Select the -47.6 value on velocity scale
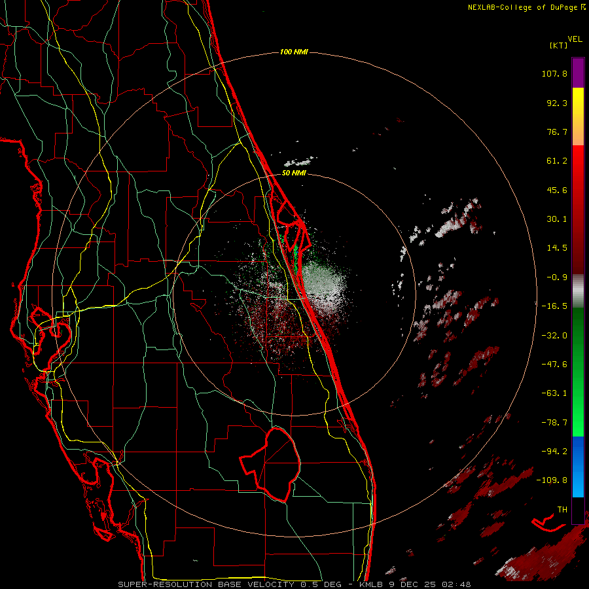Viewport: 589px width, 589px height. 554,365
